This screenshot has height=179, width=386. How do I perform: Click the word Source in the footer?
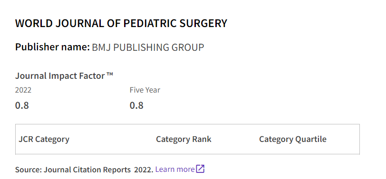(x=29, y=170)
